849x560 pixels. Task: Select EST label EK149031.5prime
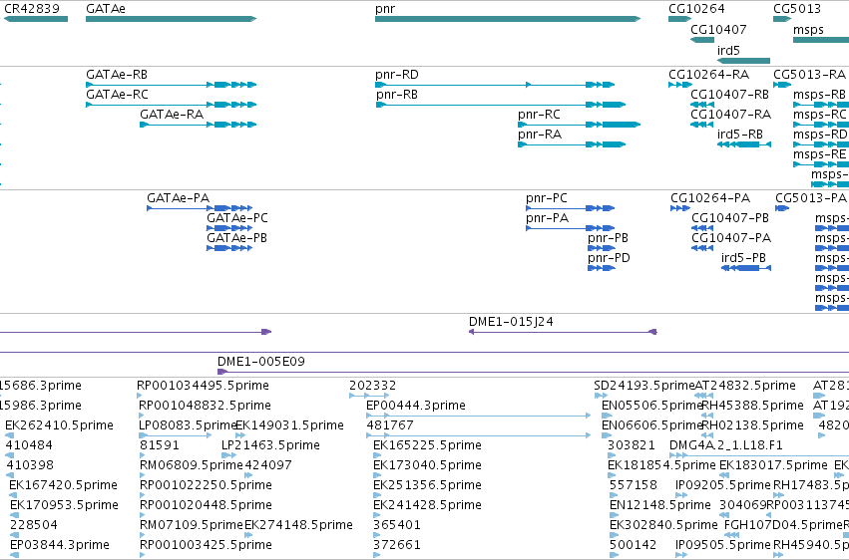coord(289,425)
